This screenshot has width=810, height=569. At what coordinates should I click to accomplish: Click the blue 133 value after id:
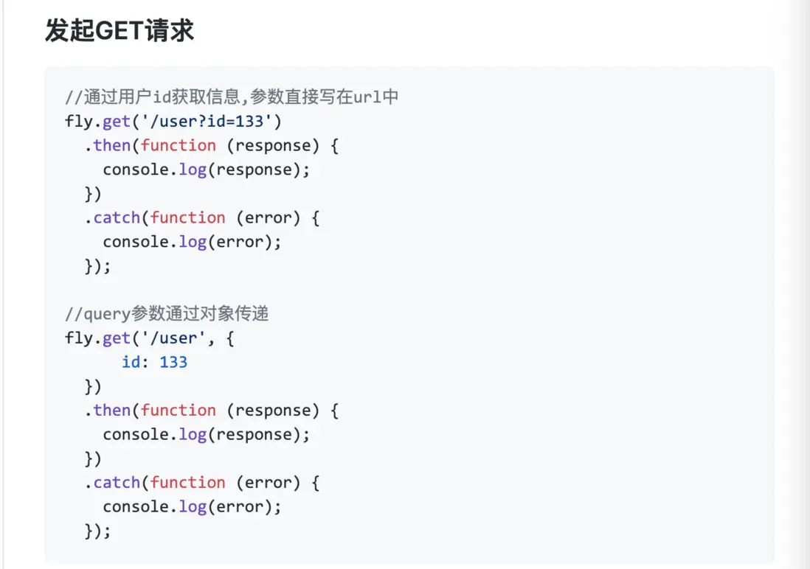pyautogui.click(x=173, y=362)
